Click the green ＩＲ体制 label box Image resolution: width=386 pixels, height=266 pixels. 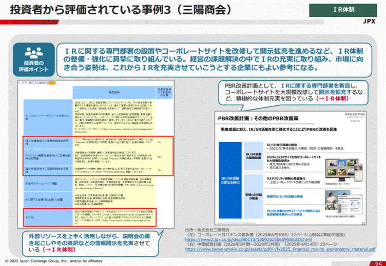tap(349, 10)
